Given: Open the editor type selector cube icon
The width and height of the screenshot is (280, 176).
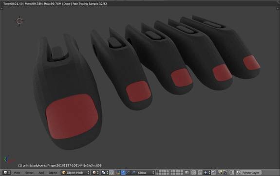Looking at the screenshot, I should 7,173.
